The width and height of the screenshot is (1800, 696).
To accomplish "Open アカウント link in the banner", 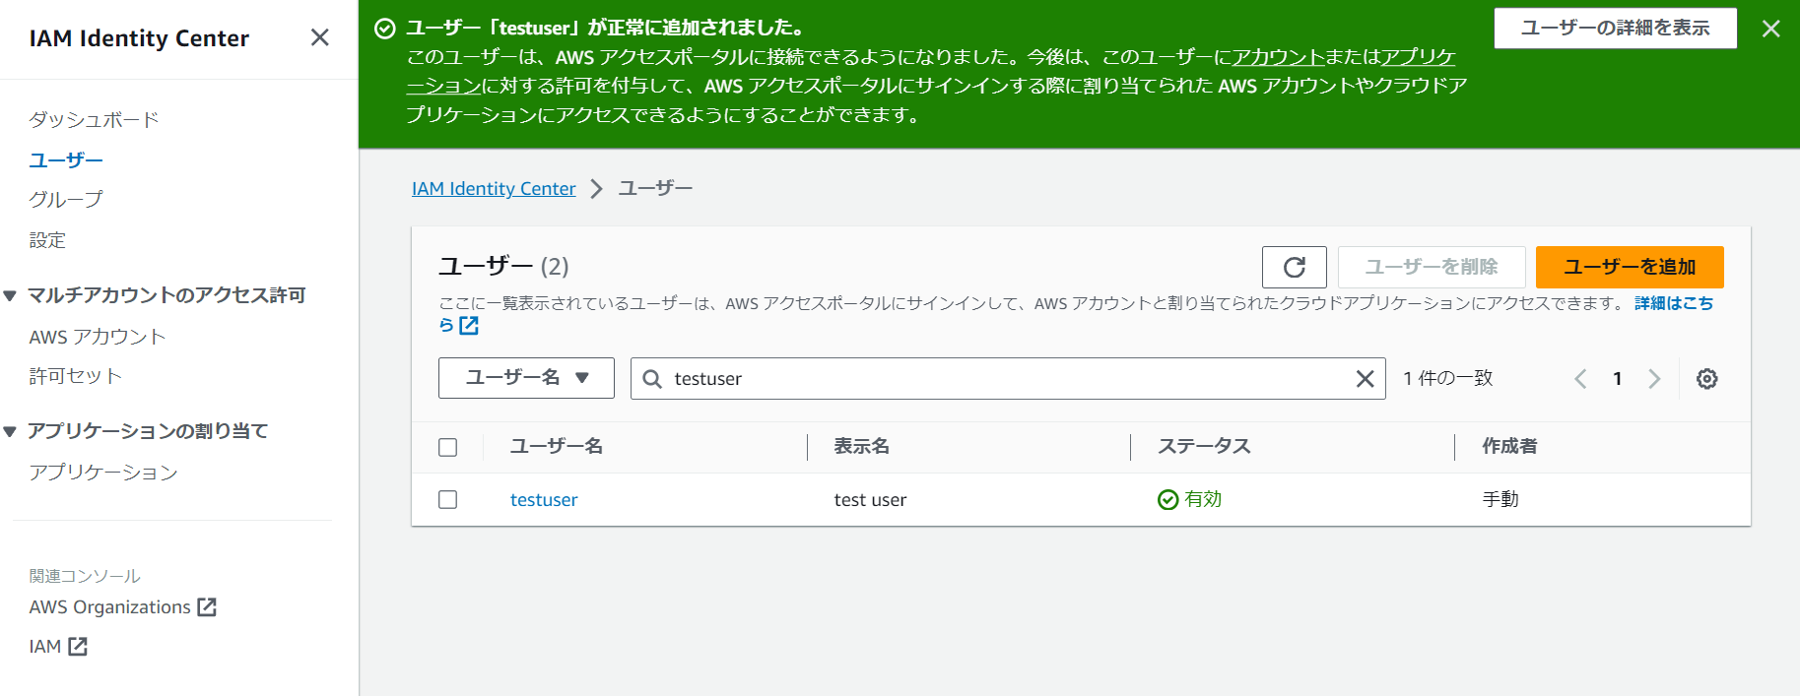I will (x=1279, y=57).
